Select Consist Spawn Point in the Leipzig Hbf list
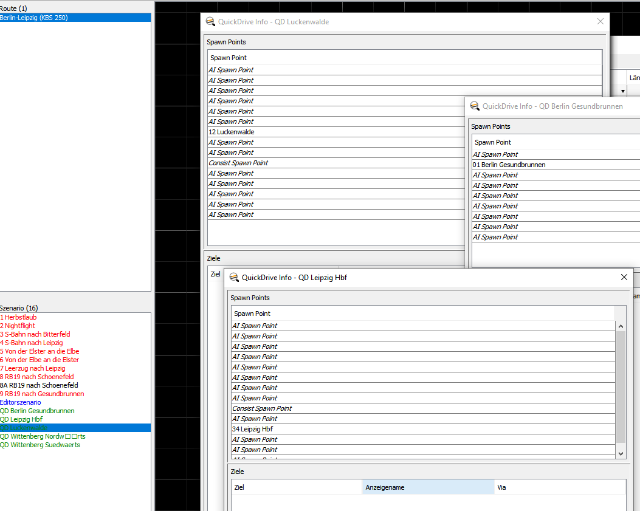The image size is (640, 511). 262,408
